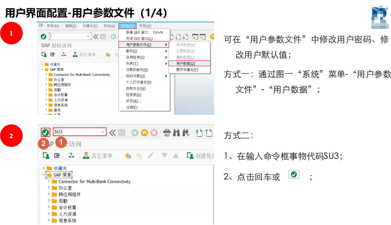391x225 pixels.
Task: Choose 展开收藏夹(F) submenu entry
Action: [189, 70]
